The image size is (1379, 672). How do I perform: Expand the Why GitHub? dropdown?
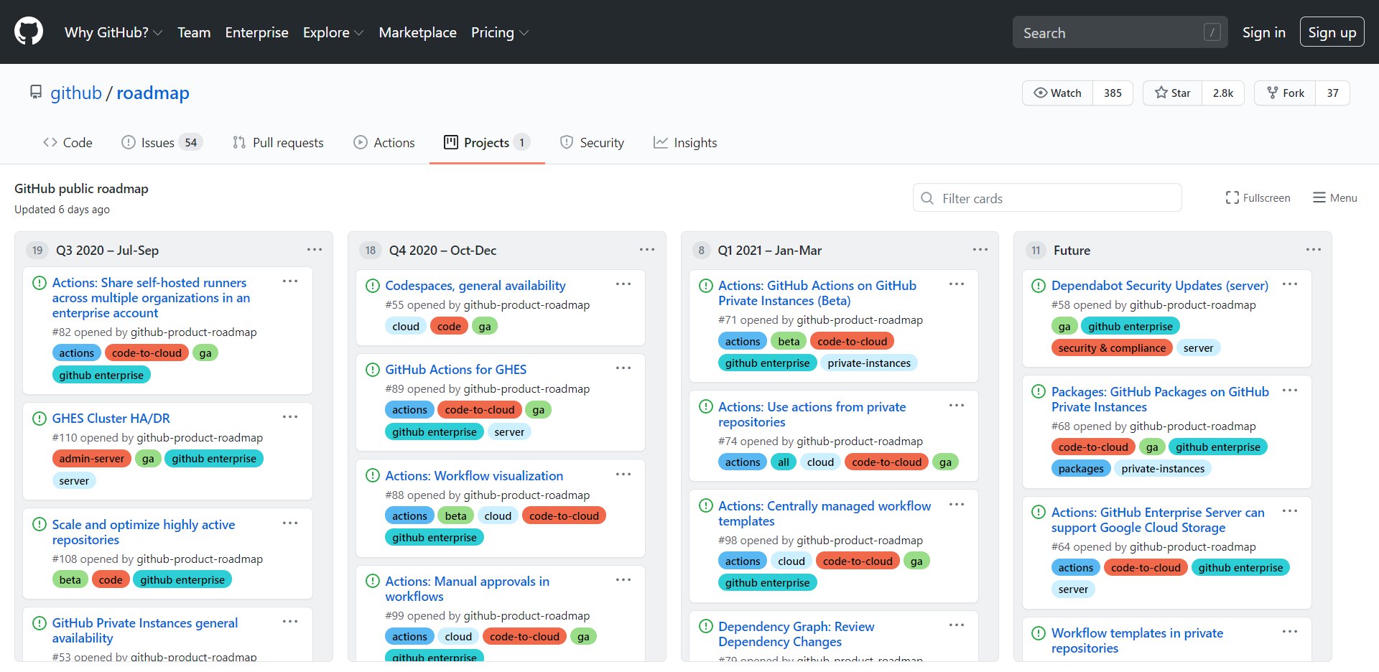click(113, 32)
